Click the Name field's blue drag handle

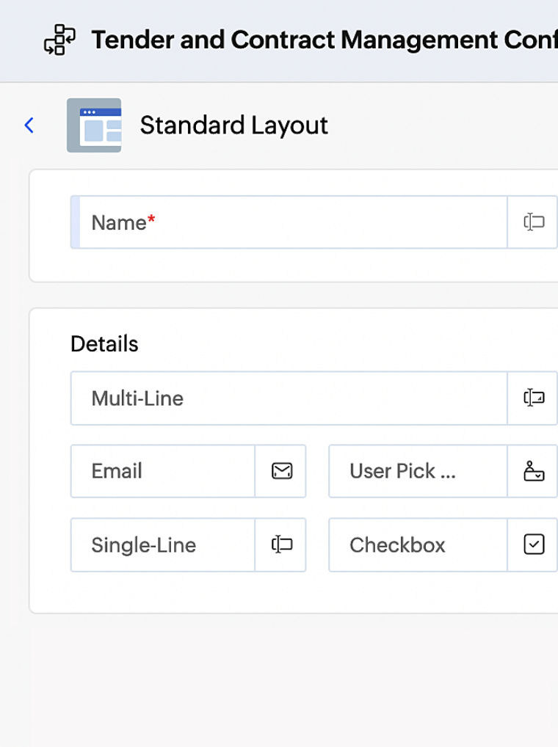[x=75, y=222]
